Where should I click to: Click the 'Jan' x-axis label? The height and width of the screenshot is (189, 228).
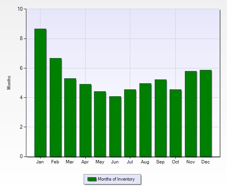point(40,162)
